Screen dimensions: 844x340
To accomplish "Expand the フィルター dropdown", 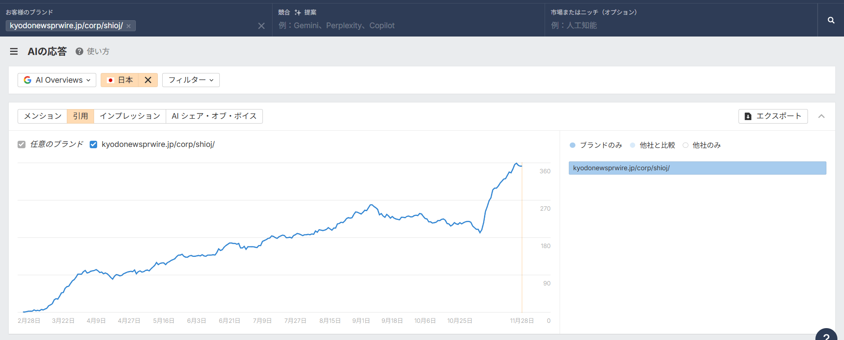I will coord(191,80).
